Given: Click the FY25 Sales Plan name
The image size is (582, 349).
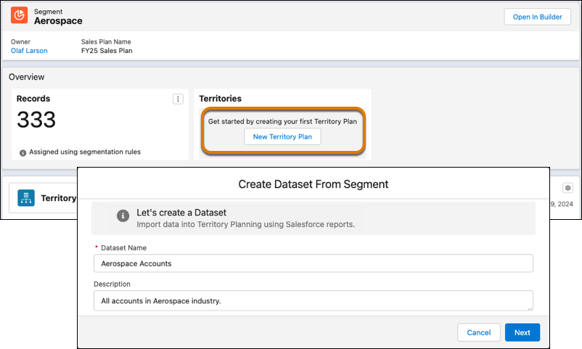Looking at the screenshot, I should pyautogui.click(x=107, y=51).
